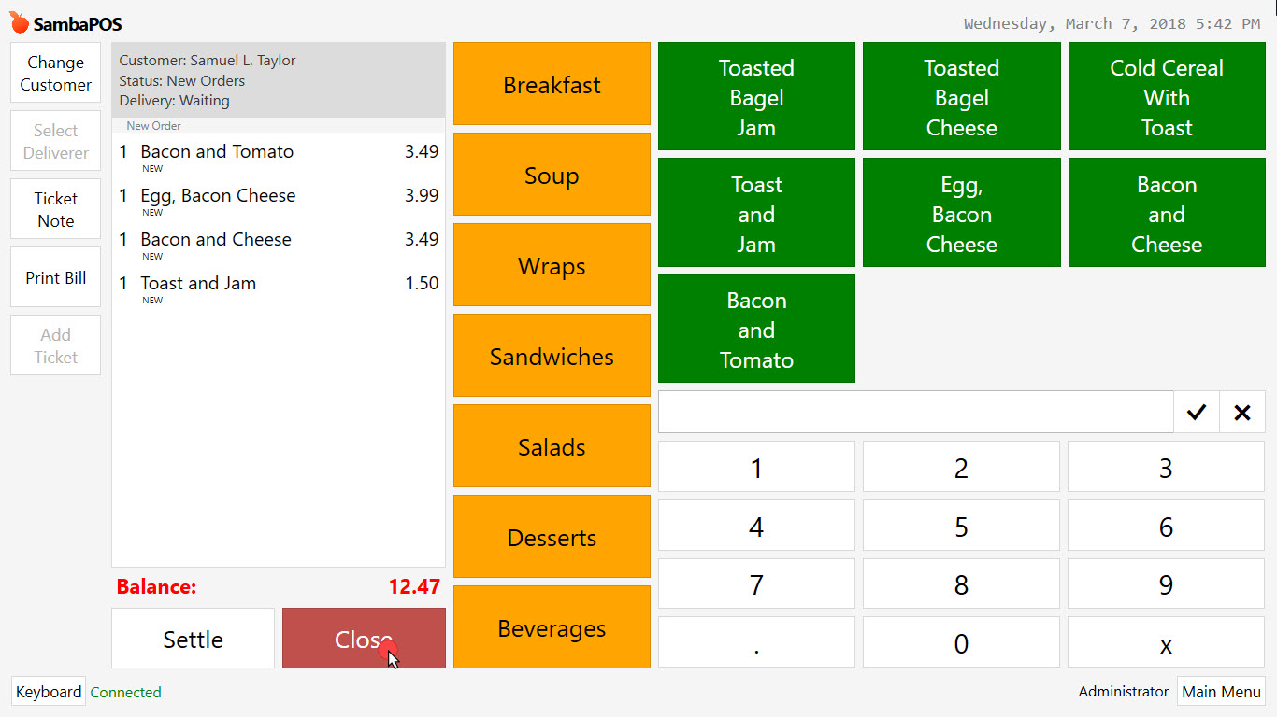
Task: Click the SambaPOS tomato logo
Action: click(x=17, y=21)
